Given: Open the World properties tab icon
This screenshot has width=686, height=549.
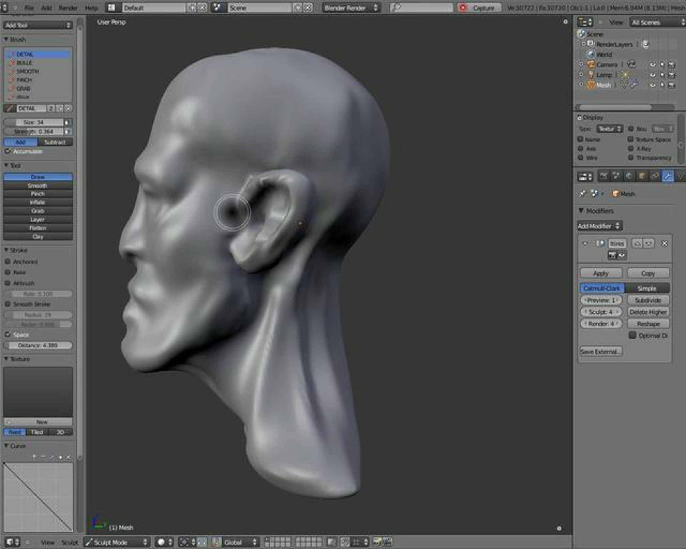Looking at the screenshot, I should point(629,176).
